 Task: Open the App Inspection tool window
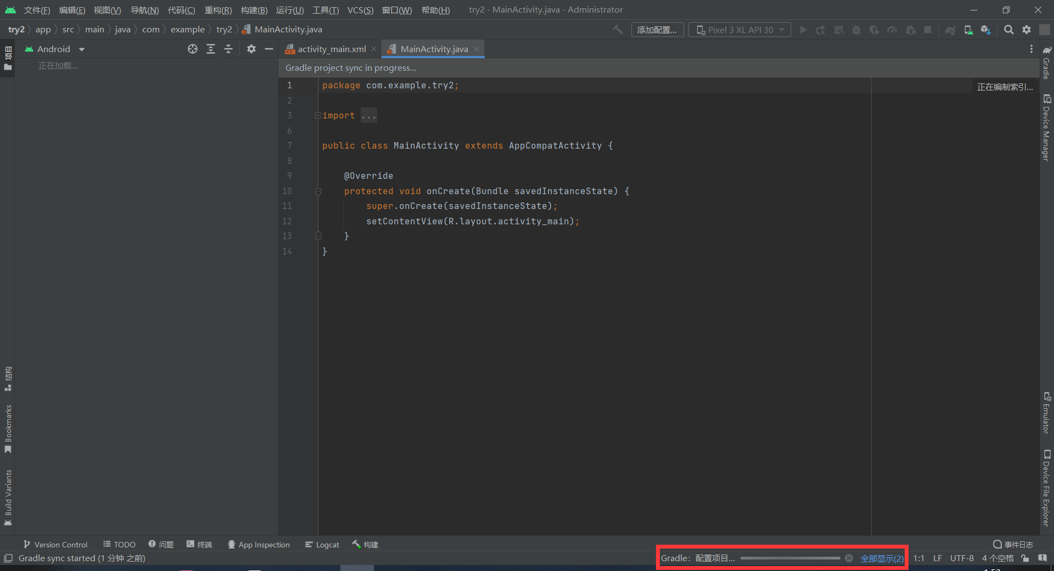[x=259, y=544]
